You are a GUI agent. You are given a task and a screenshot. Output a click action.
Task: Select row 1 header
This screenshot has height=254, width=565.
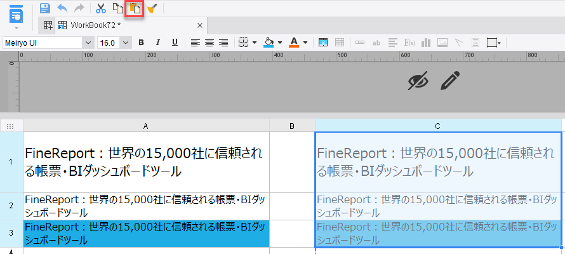tap(11, 162)
